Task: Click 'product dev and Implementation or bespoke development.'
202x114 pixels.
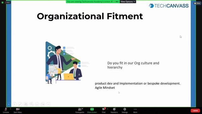Action: click(x=138, y=84)
